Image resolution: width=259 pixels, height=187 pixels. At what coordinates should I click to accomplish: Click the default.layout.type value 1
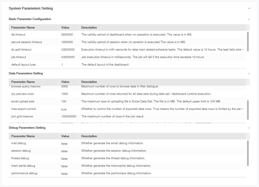62,65
